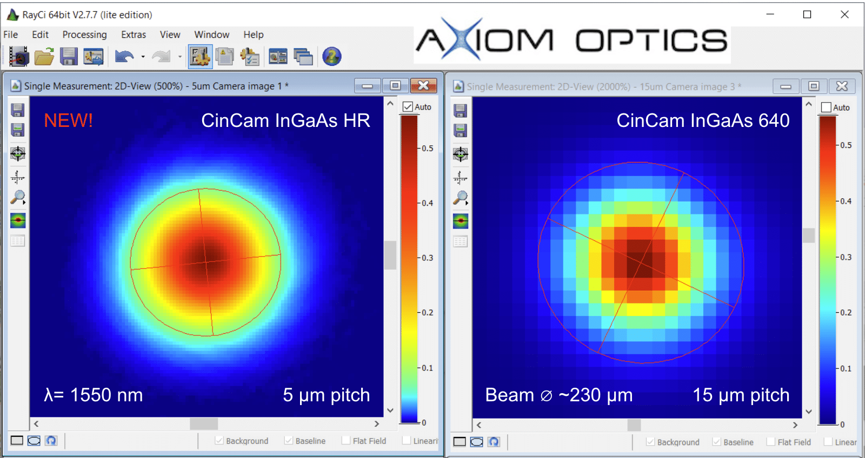Open the Processing menu
The height and width of the screenshot is (458, 865).
85,35
